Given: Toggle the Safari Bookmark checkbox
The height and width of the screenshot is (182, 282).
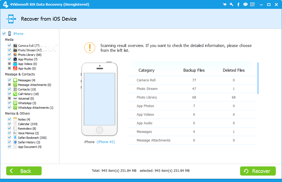Looking at the screenshot, I should click(9, 137).
